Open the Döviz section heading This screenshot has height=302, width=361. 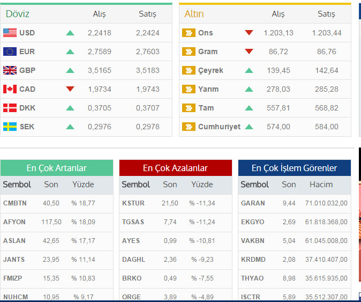click(18, 14)
